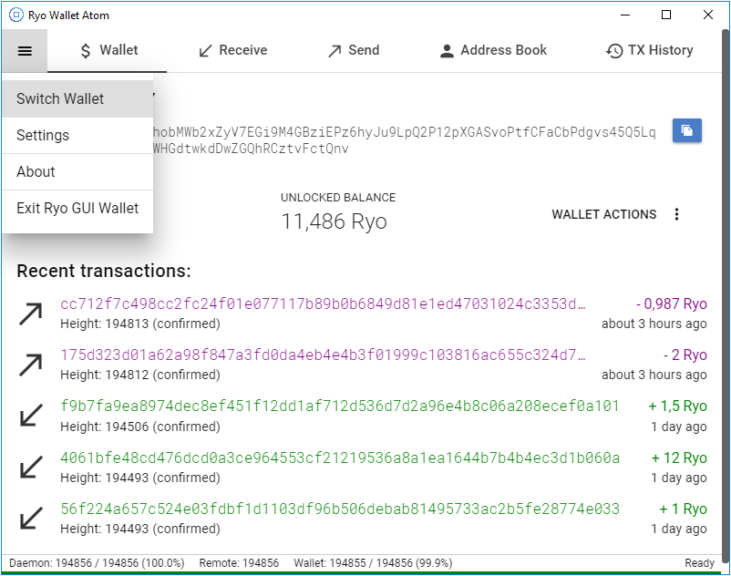The height and width of the screenshot is (576, 731).
Task: Open transaction f9b7fa9ea8974dec hash
Action: [x=339, y=406]
